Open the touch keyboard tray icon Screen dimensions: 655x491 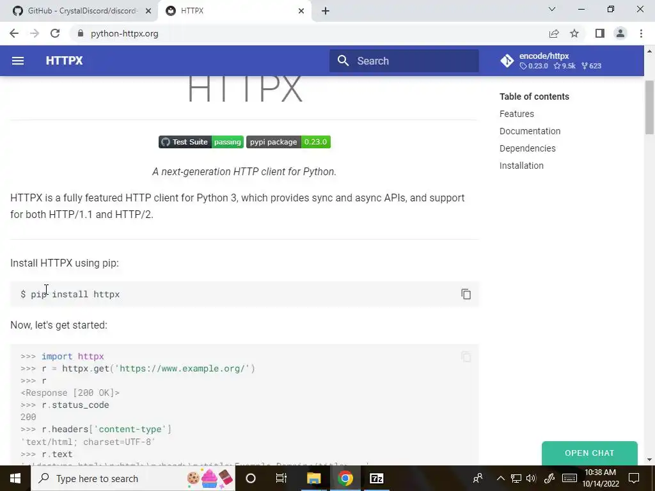point(569,478)
